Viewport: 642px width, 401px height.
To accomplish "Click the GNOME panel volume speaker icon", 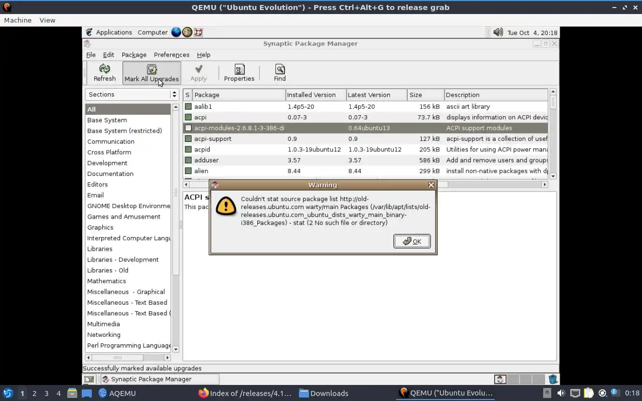I will coord(498,32).
